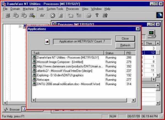Image resolution: width=165 pixels, height=120 pixels.
Task: Click the 08/07/99 date in the status bar
Action: click(134, 116)
